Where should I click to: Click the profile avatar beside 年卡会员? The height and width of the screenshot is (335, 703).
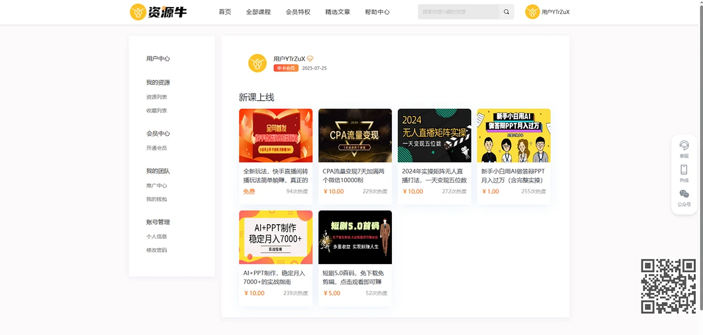coord(257,63)
